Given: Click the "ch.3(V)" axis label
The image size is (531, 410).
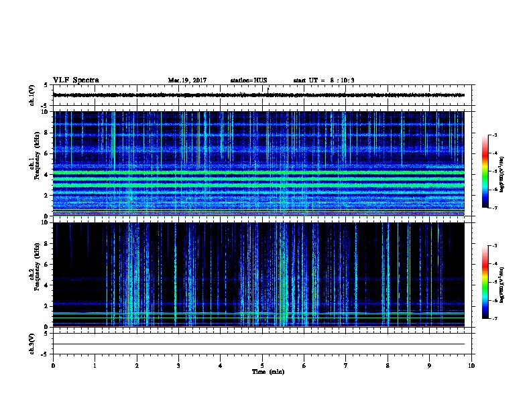Looking at the screenshot, I should tap(32, 344).
